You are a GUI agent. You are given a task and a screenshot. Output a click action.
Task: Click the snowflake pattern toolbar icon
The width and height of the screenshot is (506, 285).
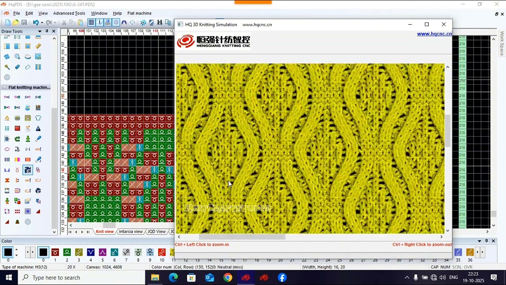[143, 23]
